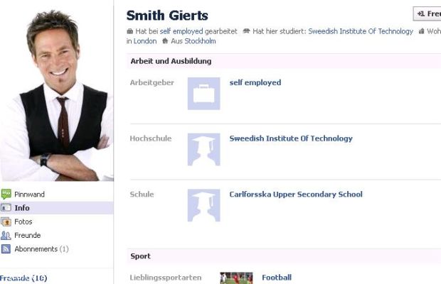Open Carlforsska Upper Secondary School link
The image size is (441, 284).
point(296,195)
